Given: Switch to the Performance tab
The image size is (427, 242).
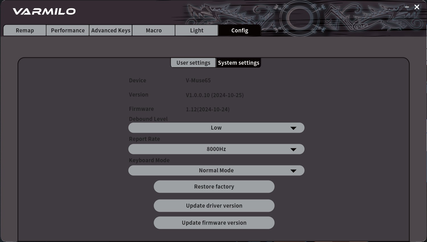Looking at the screenshot, I should click(68, 30).
